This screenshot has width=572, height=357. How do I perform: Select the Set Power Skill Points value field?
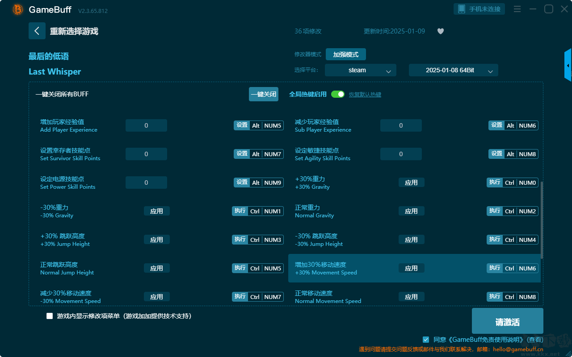click(x=146, y=183)
